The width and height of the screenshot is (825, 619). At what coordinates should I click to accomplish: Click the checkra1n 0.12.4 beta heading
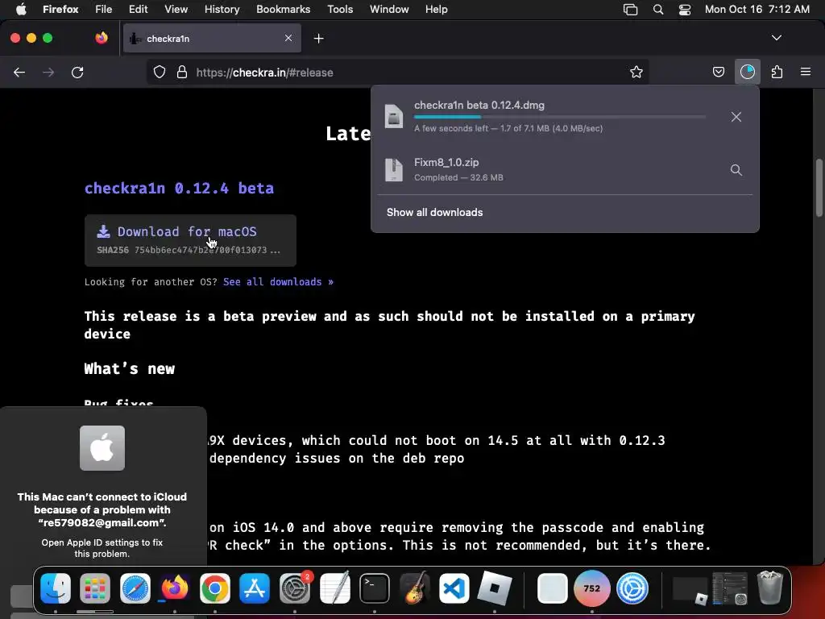pyautogui.click(x=179, y=189)
